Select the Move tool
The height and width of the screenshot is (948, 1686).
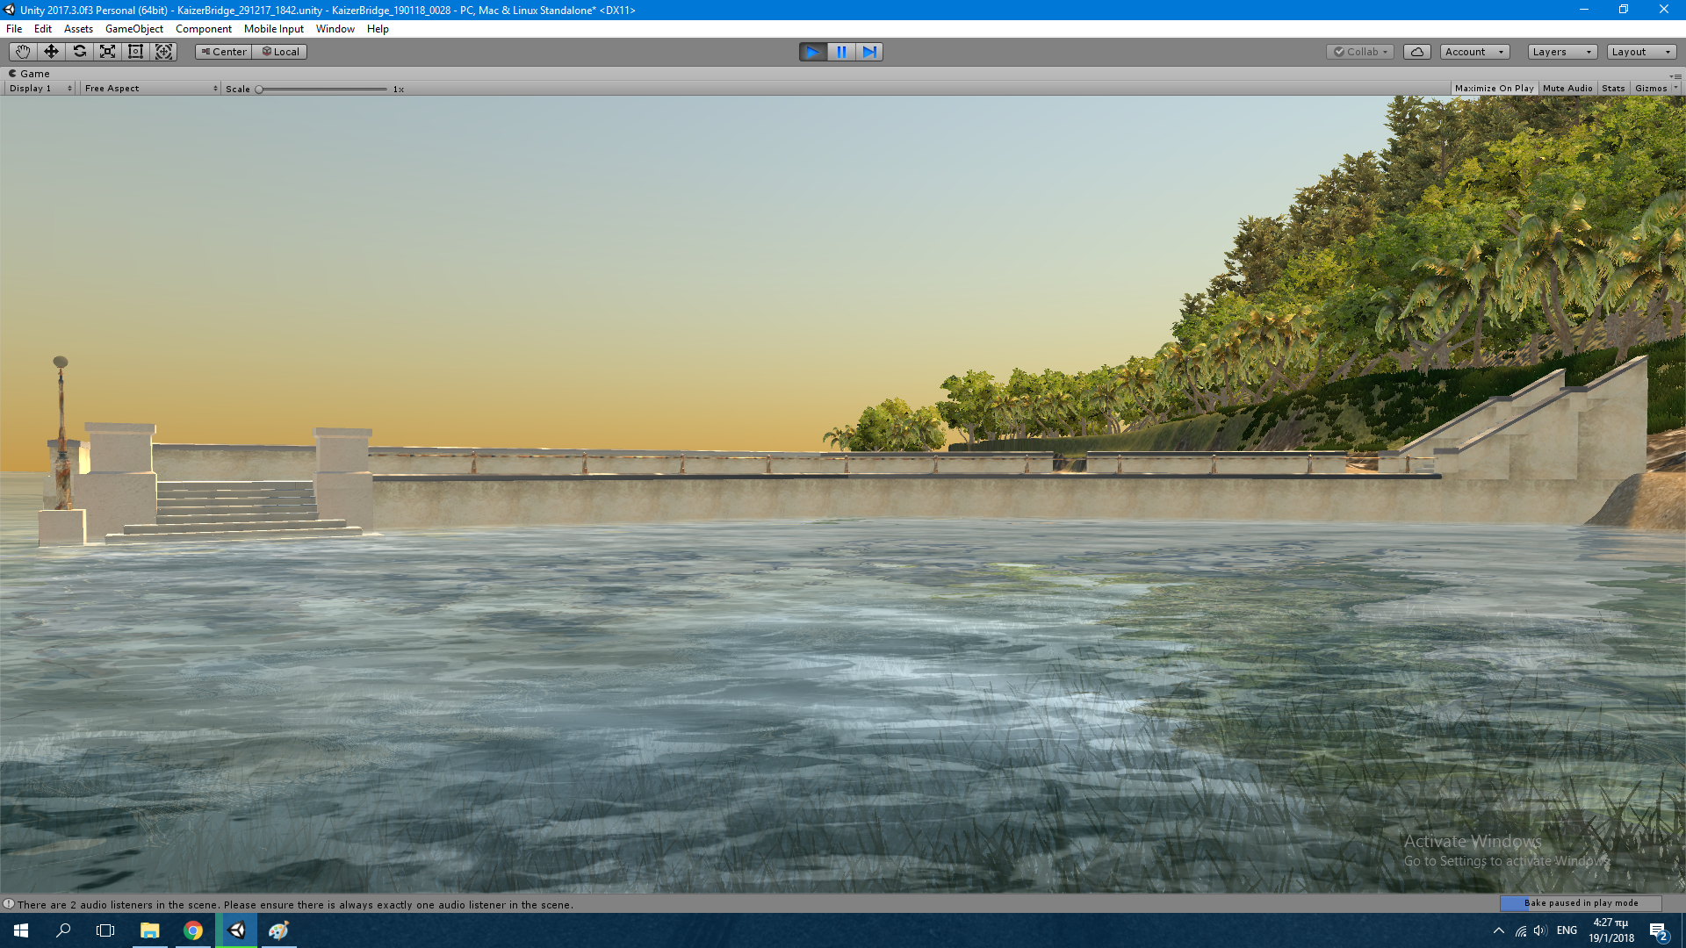(x=51, y=52)
